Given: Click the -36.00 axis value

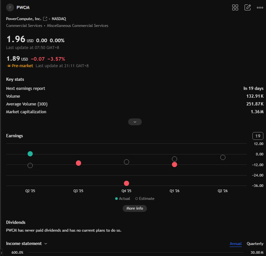Looking at the screenshot, I should [x=258, y=186].
